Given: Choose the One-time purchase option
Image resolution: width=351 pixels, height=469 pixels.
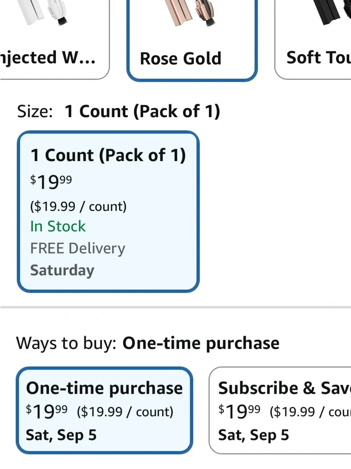Looking at the screenshot, I should pos(104,410).
